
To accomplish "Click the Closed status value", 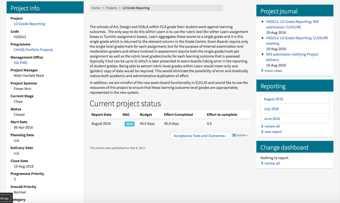I will tap(19, 114).
